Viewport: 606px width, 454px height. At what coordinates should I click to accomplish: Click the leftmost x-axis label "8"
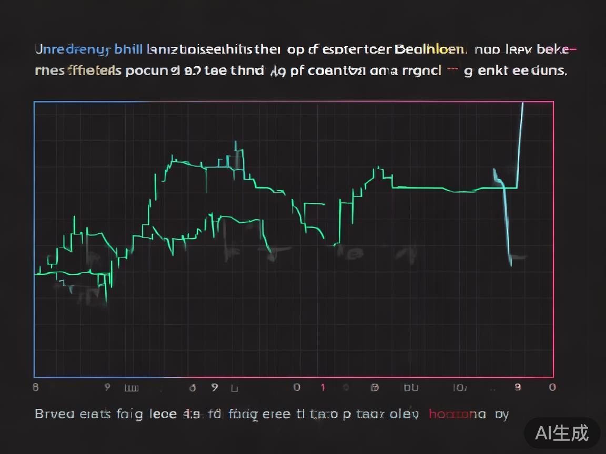click(36, 387)
